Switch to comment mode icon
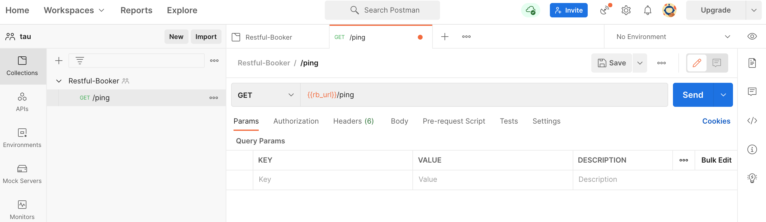Viewport: 766px width, 222px height. click(717, 63)
